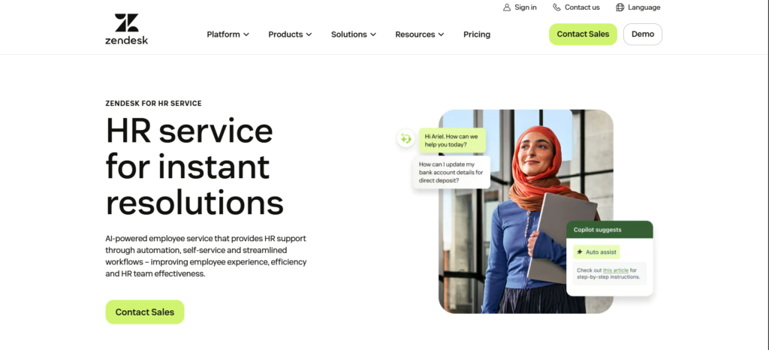Click the Auto assist chip

(x=596, y=252)
